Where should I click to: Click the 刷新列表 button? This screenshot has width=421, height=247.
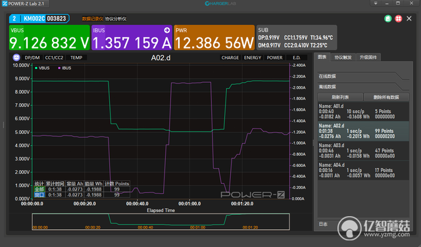click(x=340, y=97)
